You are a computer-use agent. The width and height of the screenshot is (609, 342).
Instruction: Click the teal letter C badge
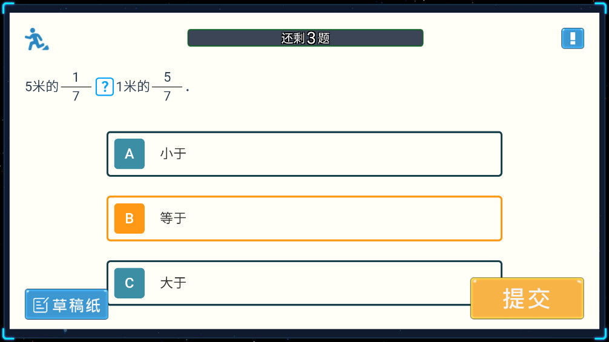coord(130,283)
